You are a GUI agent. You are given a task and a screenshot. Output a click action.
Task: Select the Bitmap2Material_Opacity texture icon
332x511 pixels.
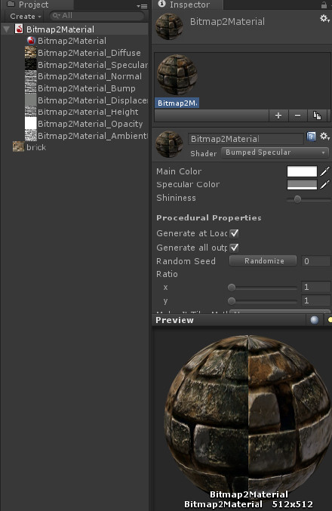(x=31, y=124)
